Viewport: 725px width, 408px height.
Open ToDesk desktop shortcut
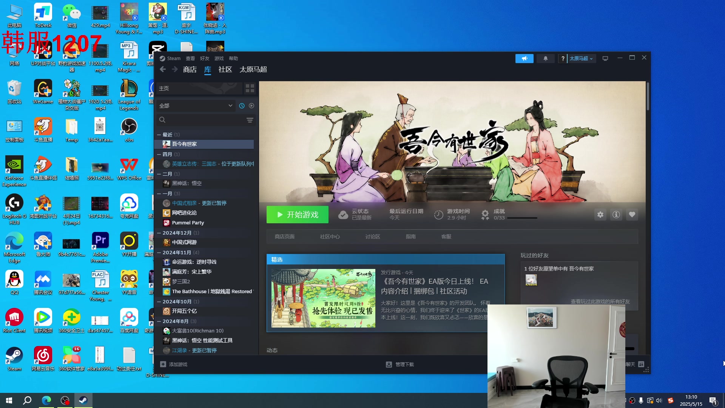(43, 15)
